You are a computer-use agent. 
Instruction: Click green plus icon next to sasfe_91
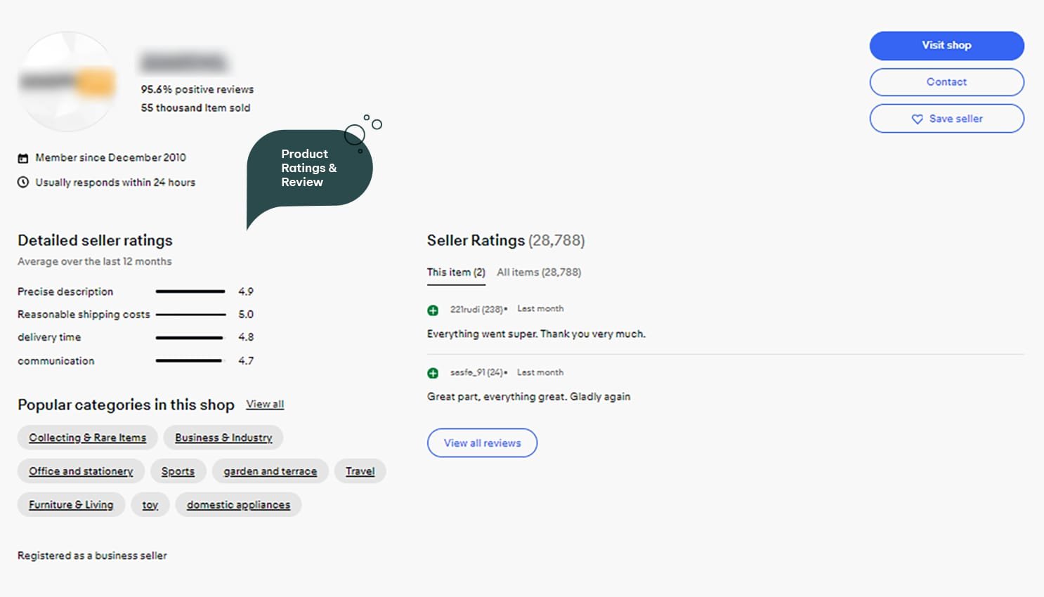[x=433, y=373]
